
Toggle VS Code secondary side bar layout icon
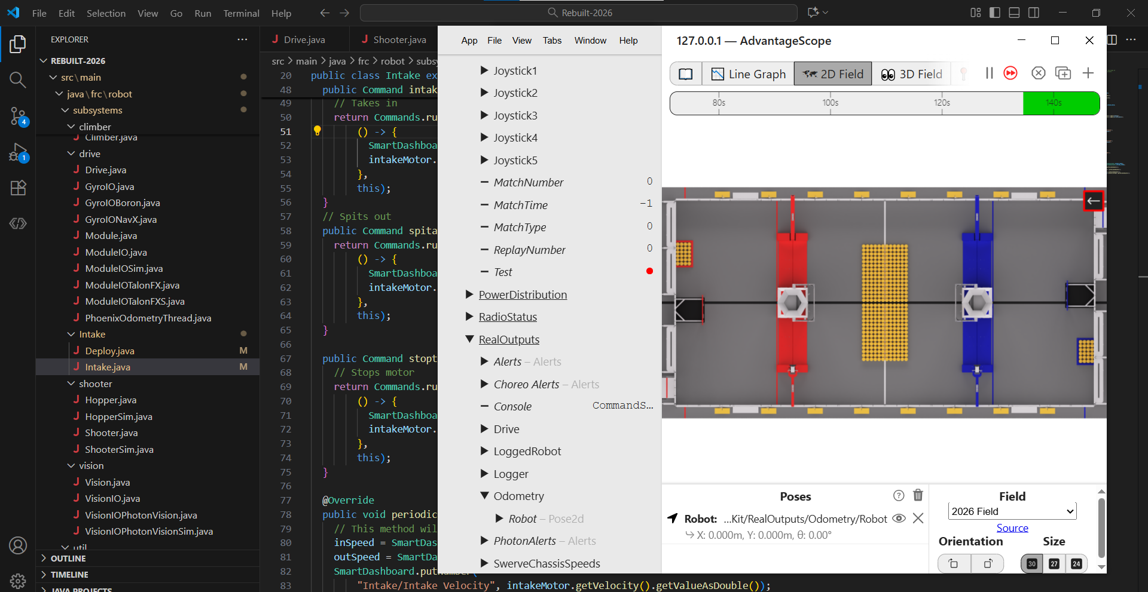click(x=1033, y=13)
